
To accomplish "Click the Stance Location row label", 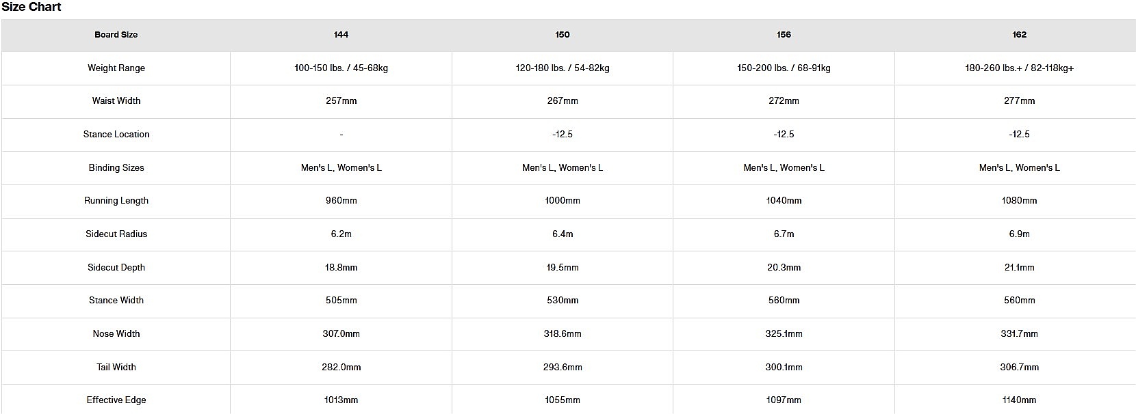I will (116, 135).
